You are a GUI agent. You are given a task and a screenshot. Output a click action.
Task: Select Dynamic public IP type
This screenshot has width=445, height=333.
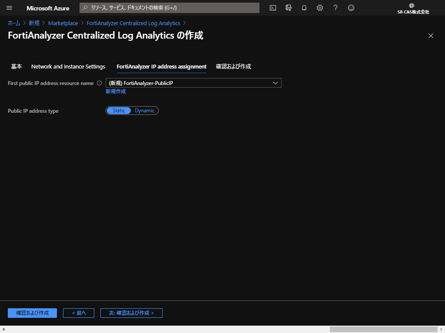point(144,111)
